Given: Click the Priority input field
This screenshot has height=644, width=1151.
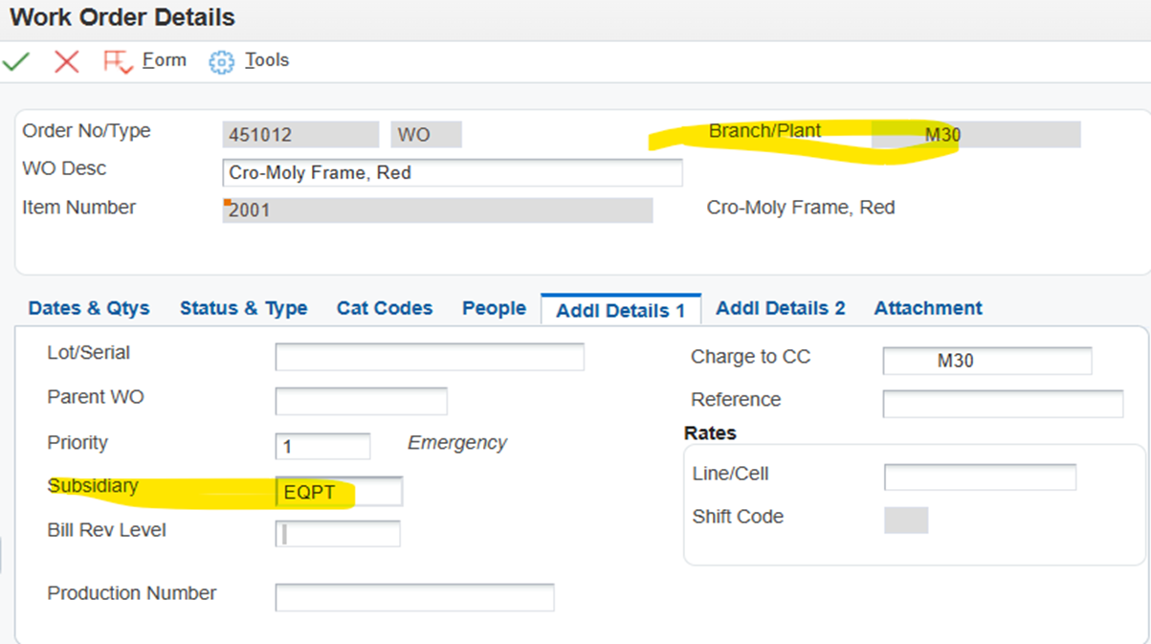Looking at the screenshot, I should click(x=321, y=446).
